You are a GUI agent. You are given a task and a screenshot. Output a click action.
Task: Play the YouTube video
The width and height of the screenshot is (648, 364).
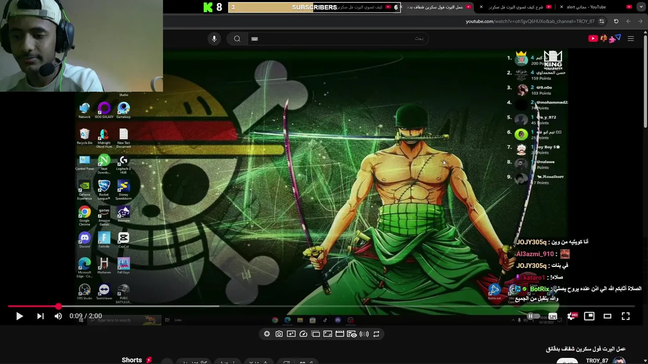click(19, 316)
